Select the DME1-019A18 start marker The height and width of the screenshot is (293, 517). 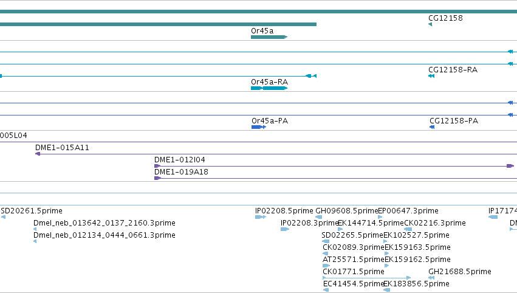coord(157,178)
